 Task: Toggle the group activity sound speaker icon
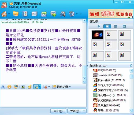point(99,26)
